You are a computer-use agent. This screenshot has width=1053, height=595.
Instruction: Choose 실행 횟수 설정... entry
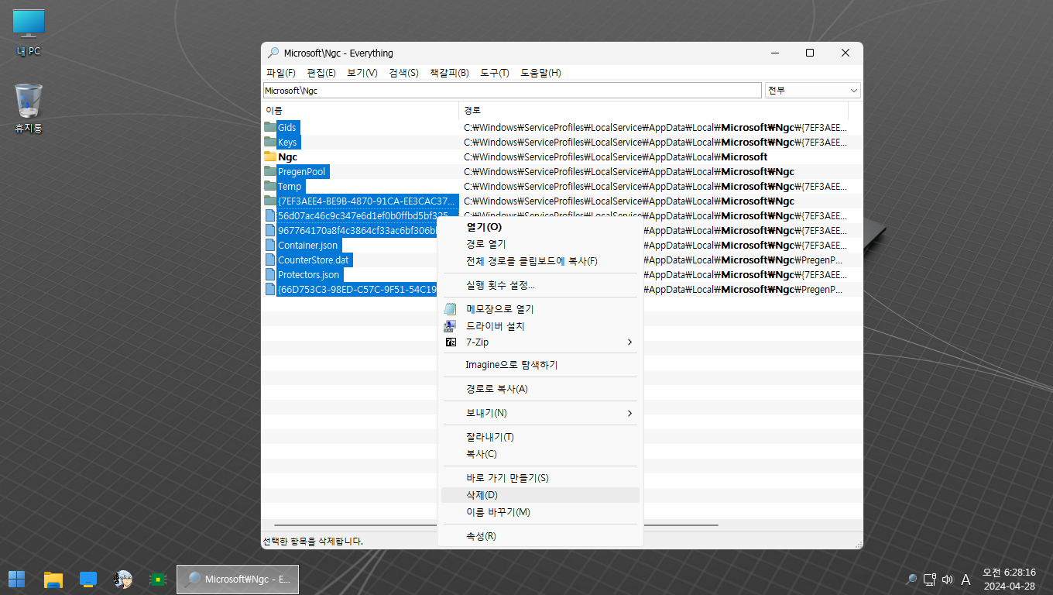coord(540,285)
